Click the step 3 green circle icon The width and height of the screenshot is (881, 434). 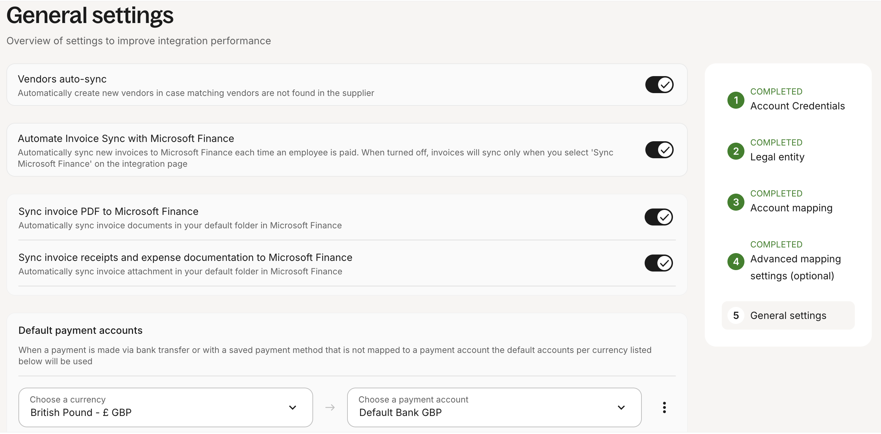(736, 202)
